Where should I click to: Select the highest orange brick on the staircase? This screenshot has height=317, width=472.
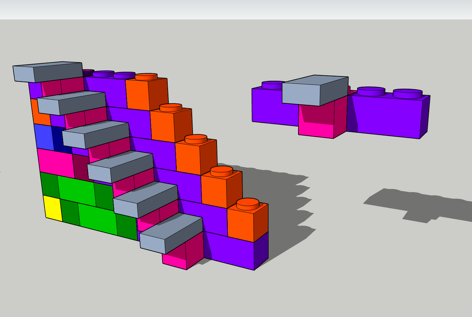147,92
